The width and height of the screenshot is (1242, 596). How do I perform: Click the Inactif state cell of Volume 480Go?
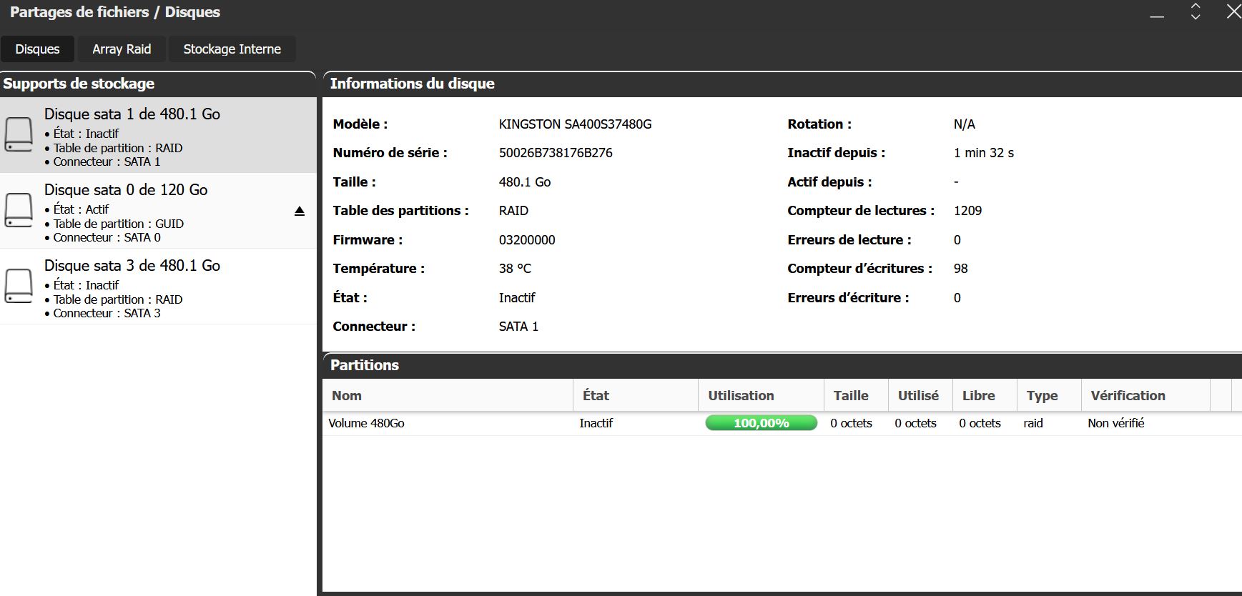pos(596,423)
